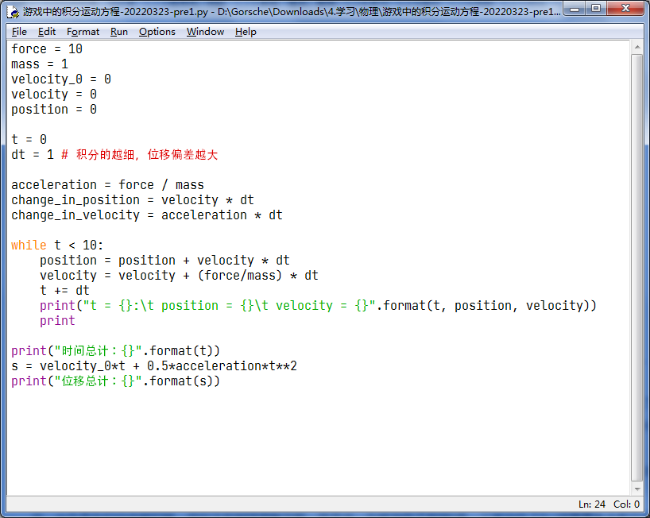Click the line 'position = 0'

tap(54, 110)
